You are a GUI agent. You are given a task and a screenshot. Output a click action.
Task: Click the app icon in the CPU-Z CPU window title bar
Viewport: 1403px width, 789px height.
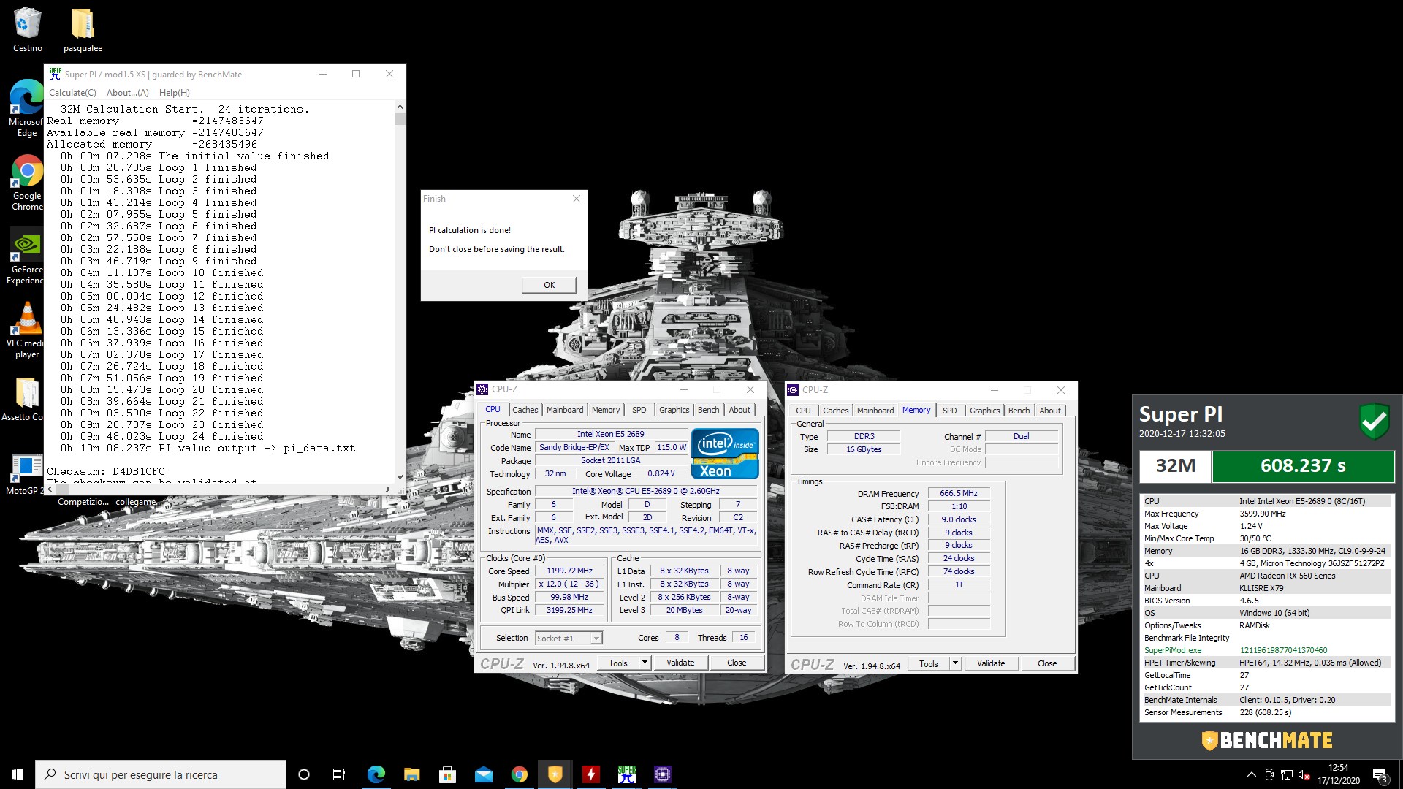click(482, 389)
